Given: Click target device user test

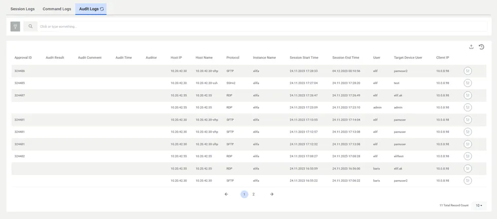Looking at the screenshot, I should (397, 83).
